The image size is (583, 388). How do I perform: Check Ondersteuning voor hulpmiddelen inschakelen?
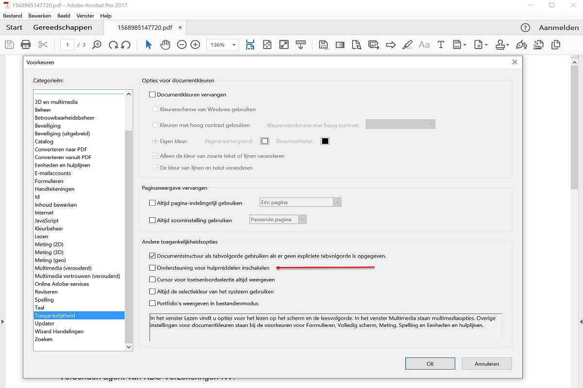(153, 268)
